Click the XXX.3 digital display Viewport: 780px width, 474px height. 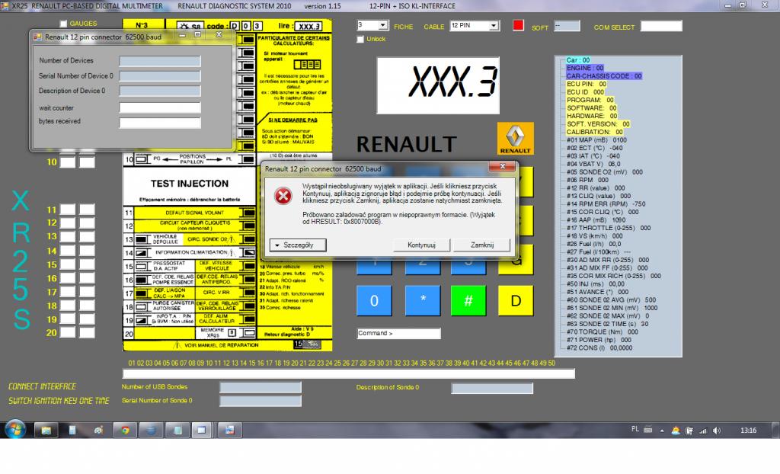coord(438,85)
